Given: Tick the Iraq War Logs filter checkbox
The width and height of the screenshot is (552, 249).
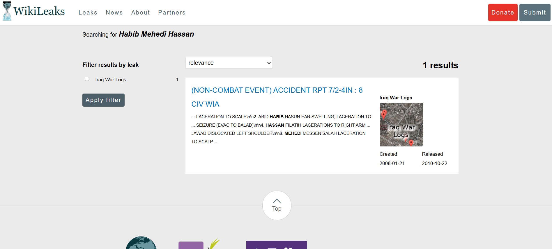Looking at the screenshot, I should 87,79.
